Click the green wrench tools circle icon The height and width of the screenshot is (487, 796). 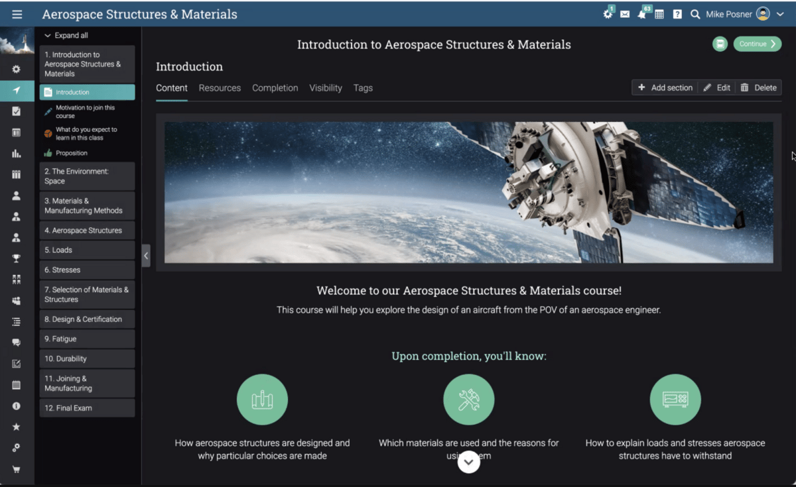click(469, 400)
